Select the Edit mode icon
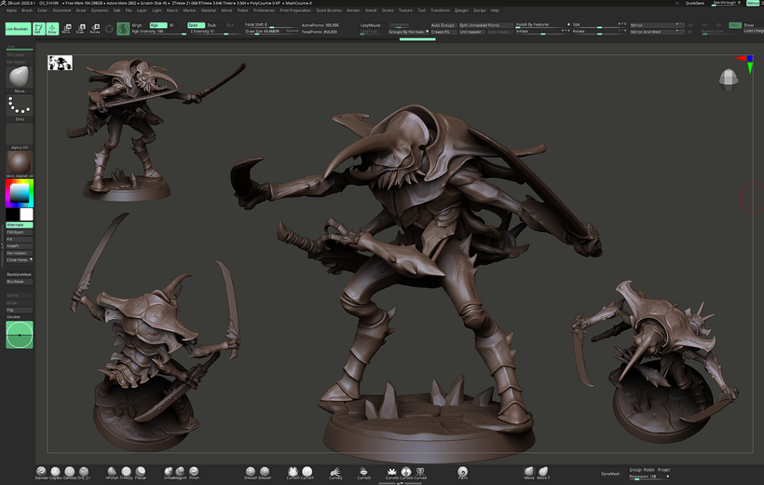 pos(39,29)
